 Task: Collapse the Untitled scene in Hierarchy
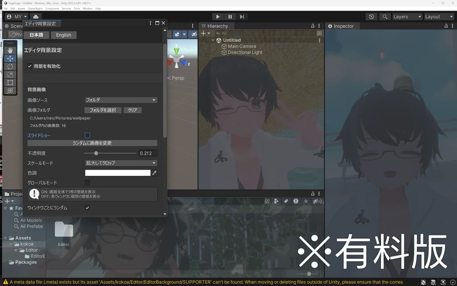(213, 40)
